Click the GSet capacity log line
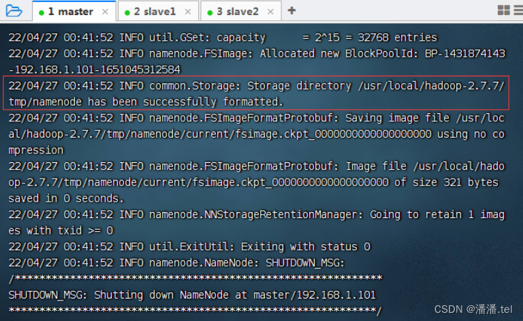 click(223, 37)
